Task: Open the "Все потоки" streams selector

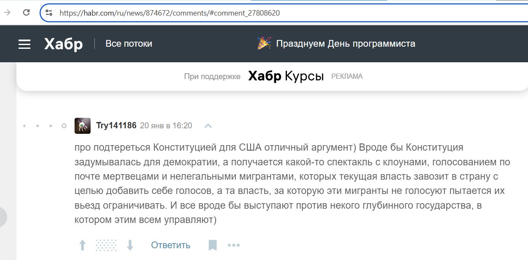Action: (129, 44)
